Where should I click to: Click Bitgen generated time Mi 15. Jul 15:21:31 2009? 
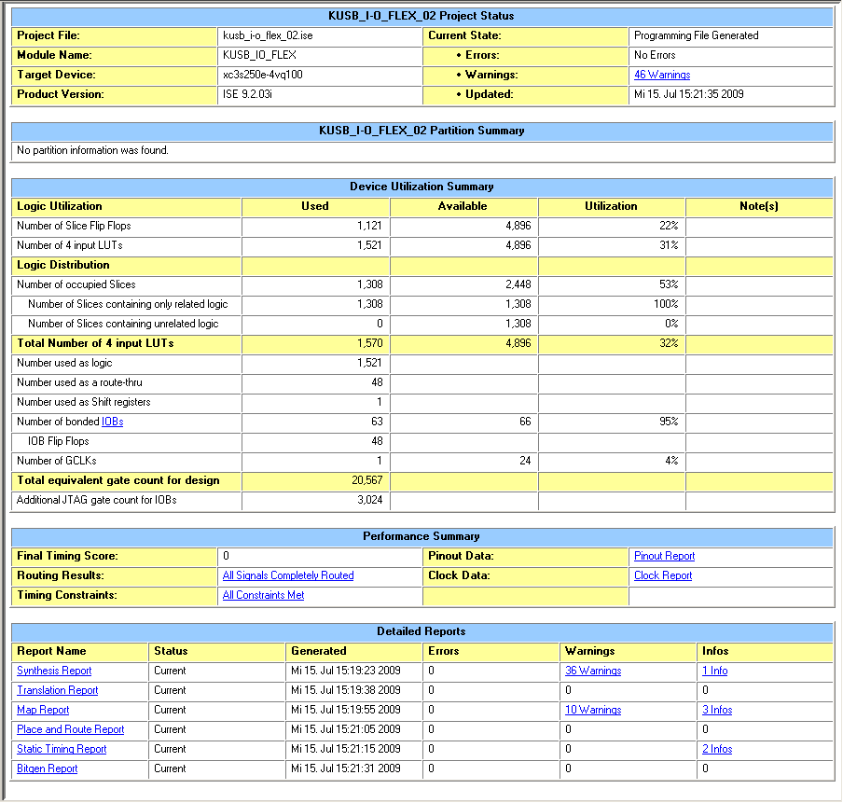point(346,768)
